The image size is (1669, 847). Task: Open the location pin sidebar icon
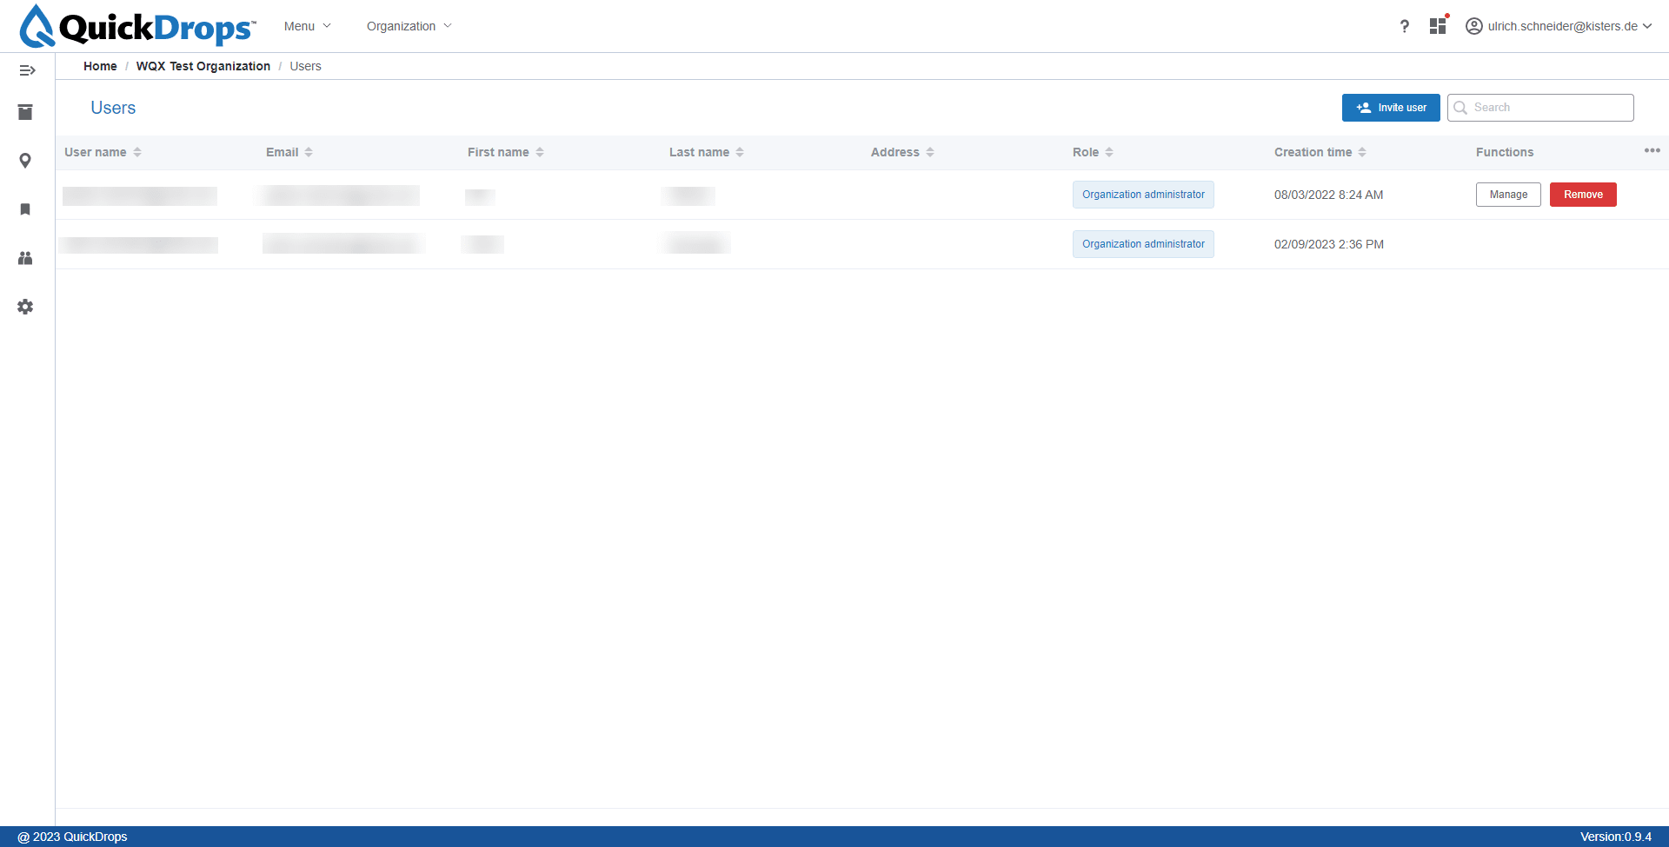click(25, 161)
